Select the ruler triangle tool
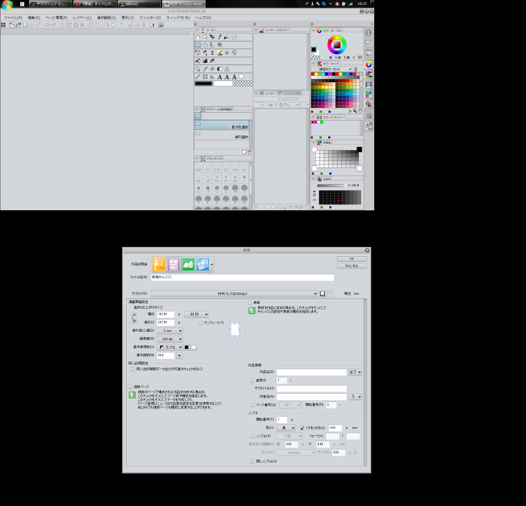 click(x=213, y=77)
